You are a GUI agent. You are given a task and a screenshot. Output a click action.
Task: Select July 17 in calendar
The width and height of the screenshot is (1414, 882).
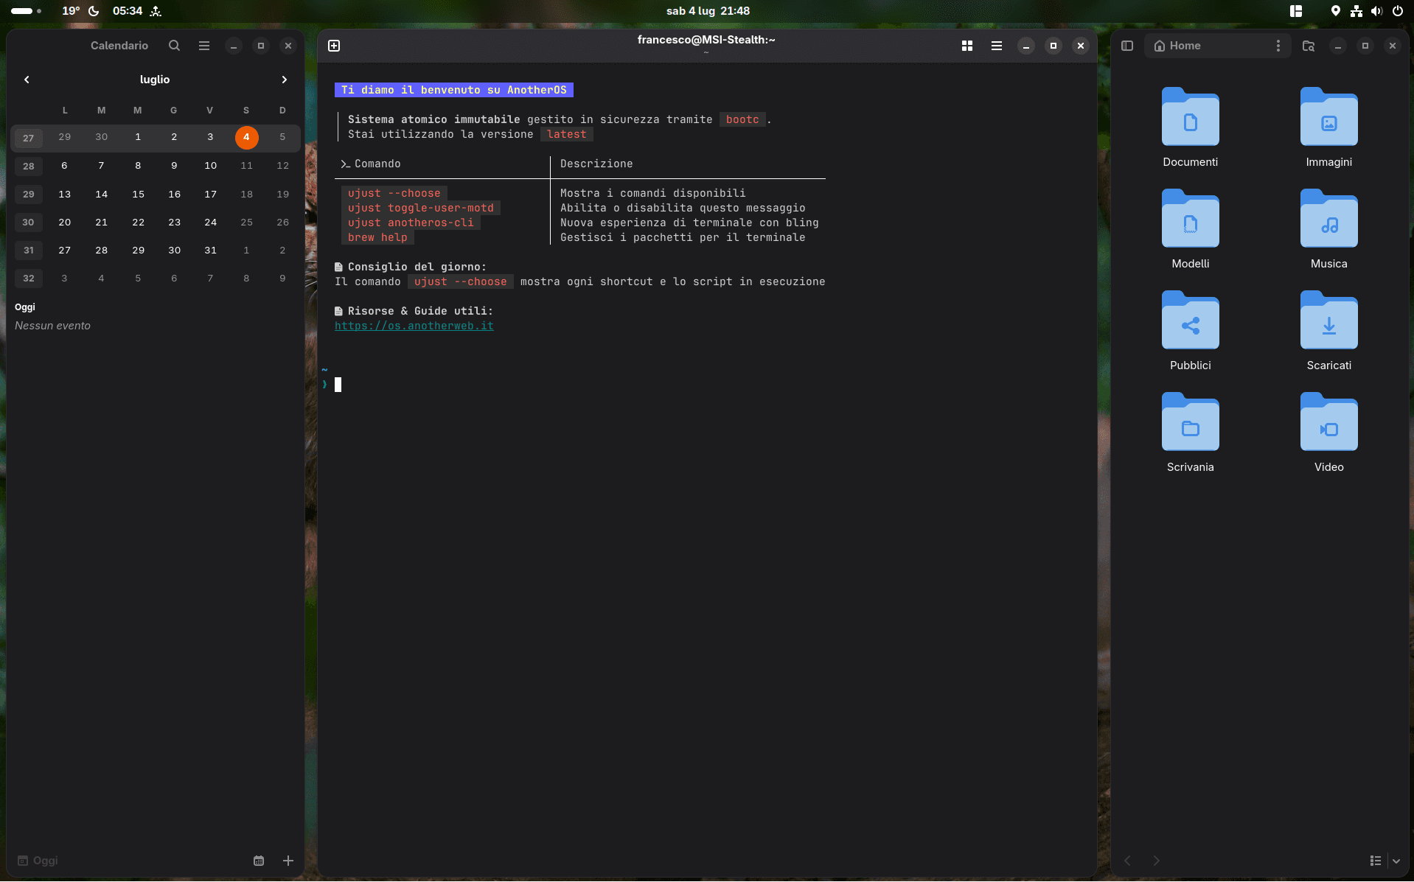pyautogui.click(x=210, y=195)
